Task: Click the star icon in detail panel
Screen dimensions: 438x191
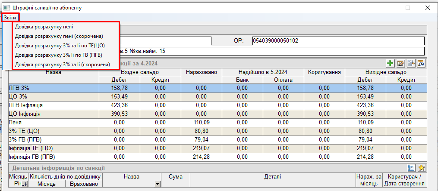Action: coord(421,168)
